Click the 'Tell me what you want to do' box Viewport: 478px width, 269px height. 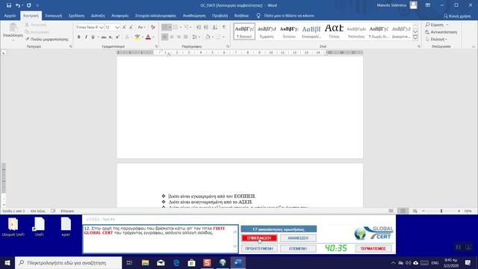tap(285, 16)
